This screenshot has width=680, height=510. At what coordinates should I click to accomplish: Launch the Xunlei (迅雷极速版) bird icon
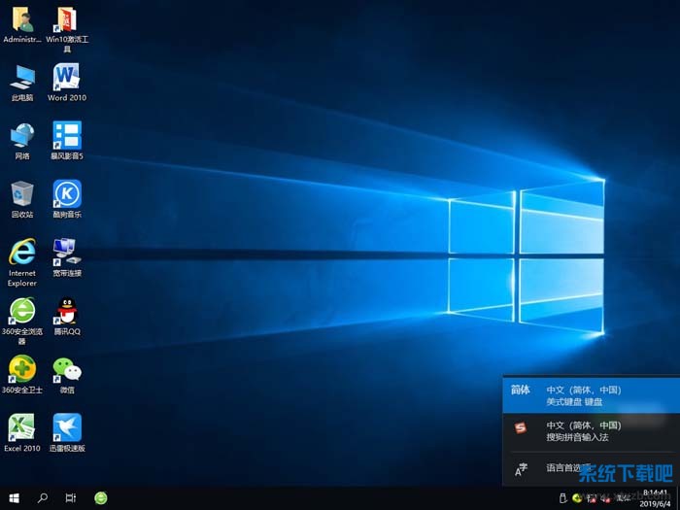[x=66, y=427]
